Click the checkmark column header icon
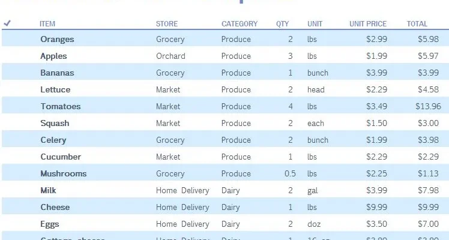Screen dimensions: 449x240 point(7,23)
